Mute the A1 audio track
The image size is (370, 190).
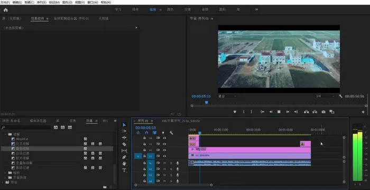click(x=165, y=163)
